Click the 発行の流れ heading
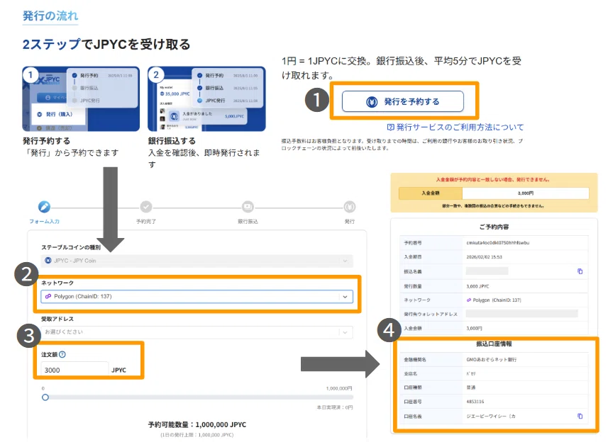Viewport: 608px width, 442px height. pyautogui.click(x=50, y=16)
